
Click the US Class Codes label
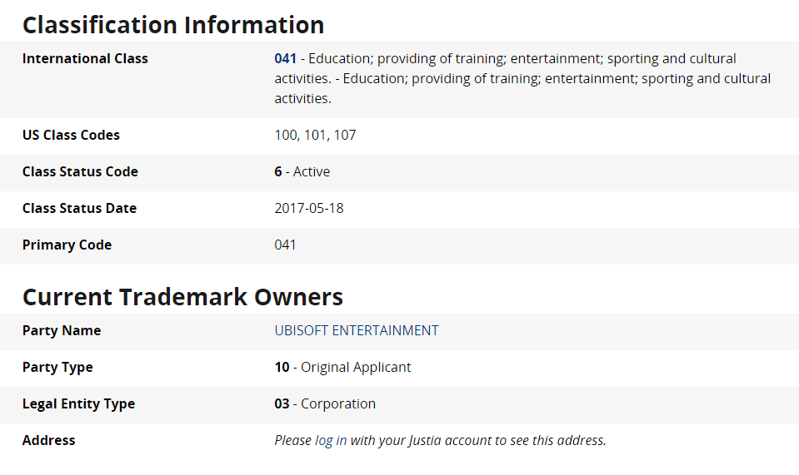[71, 135]
